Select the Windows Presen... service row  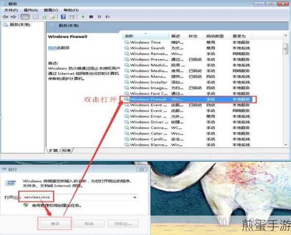[187, 59]
